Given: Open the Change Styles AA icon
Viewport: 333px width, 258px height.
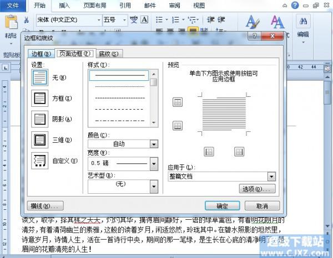Looking at the screenshot, I should (277, 22).
